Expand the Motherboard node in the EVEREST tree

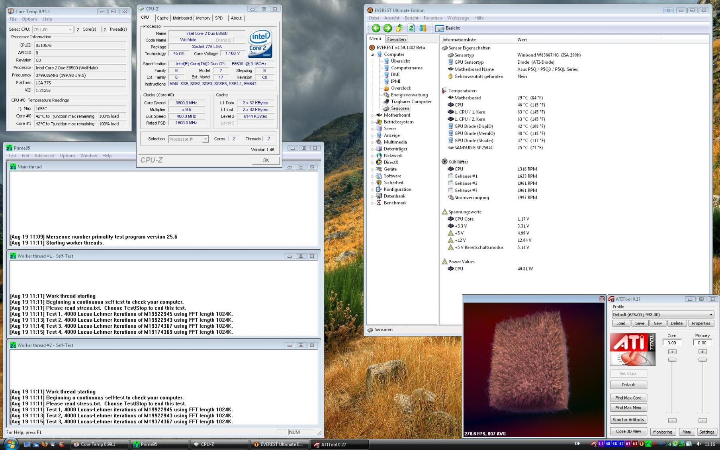tap(373, 115)
